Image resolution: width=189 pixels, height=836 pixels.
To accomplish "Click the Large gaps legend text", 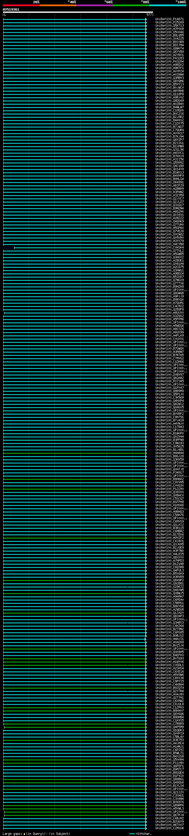I will [36, 833].
